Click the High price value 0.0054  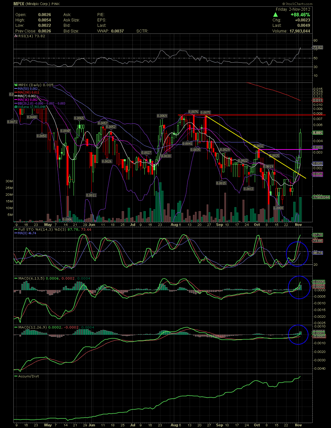pos(44,20)
